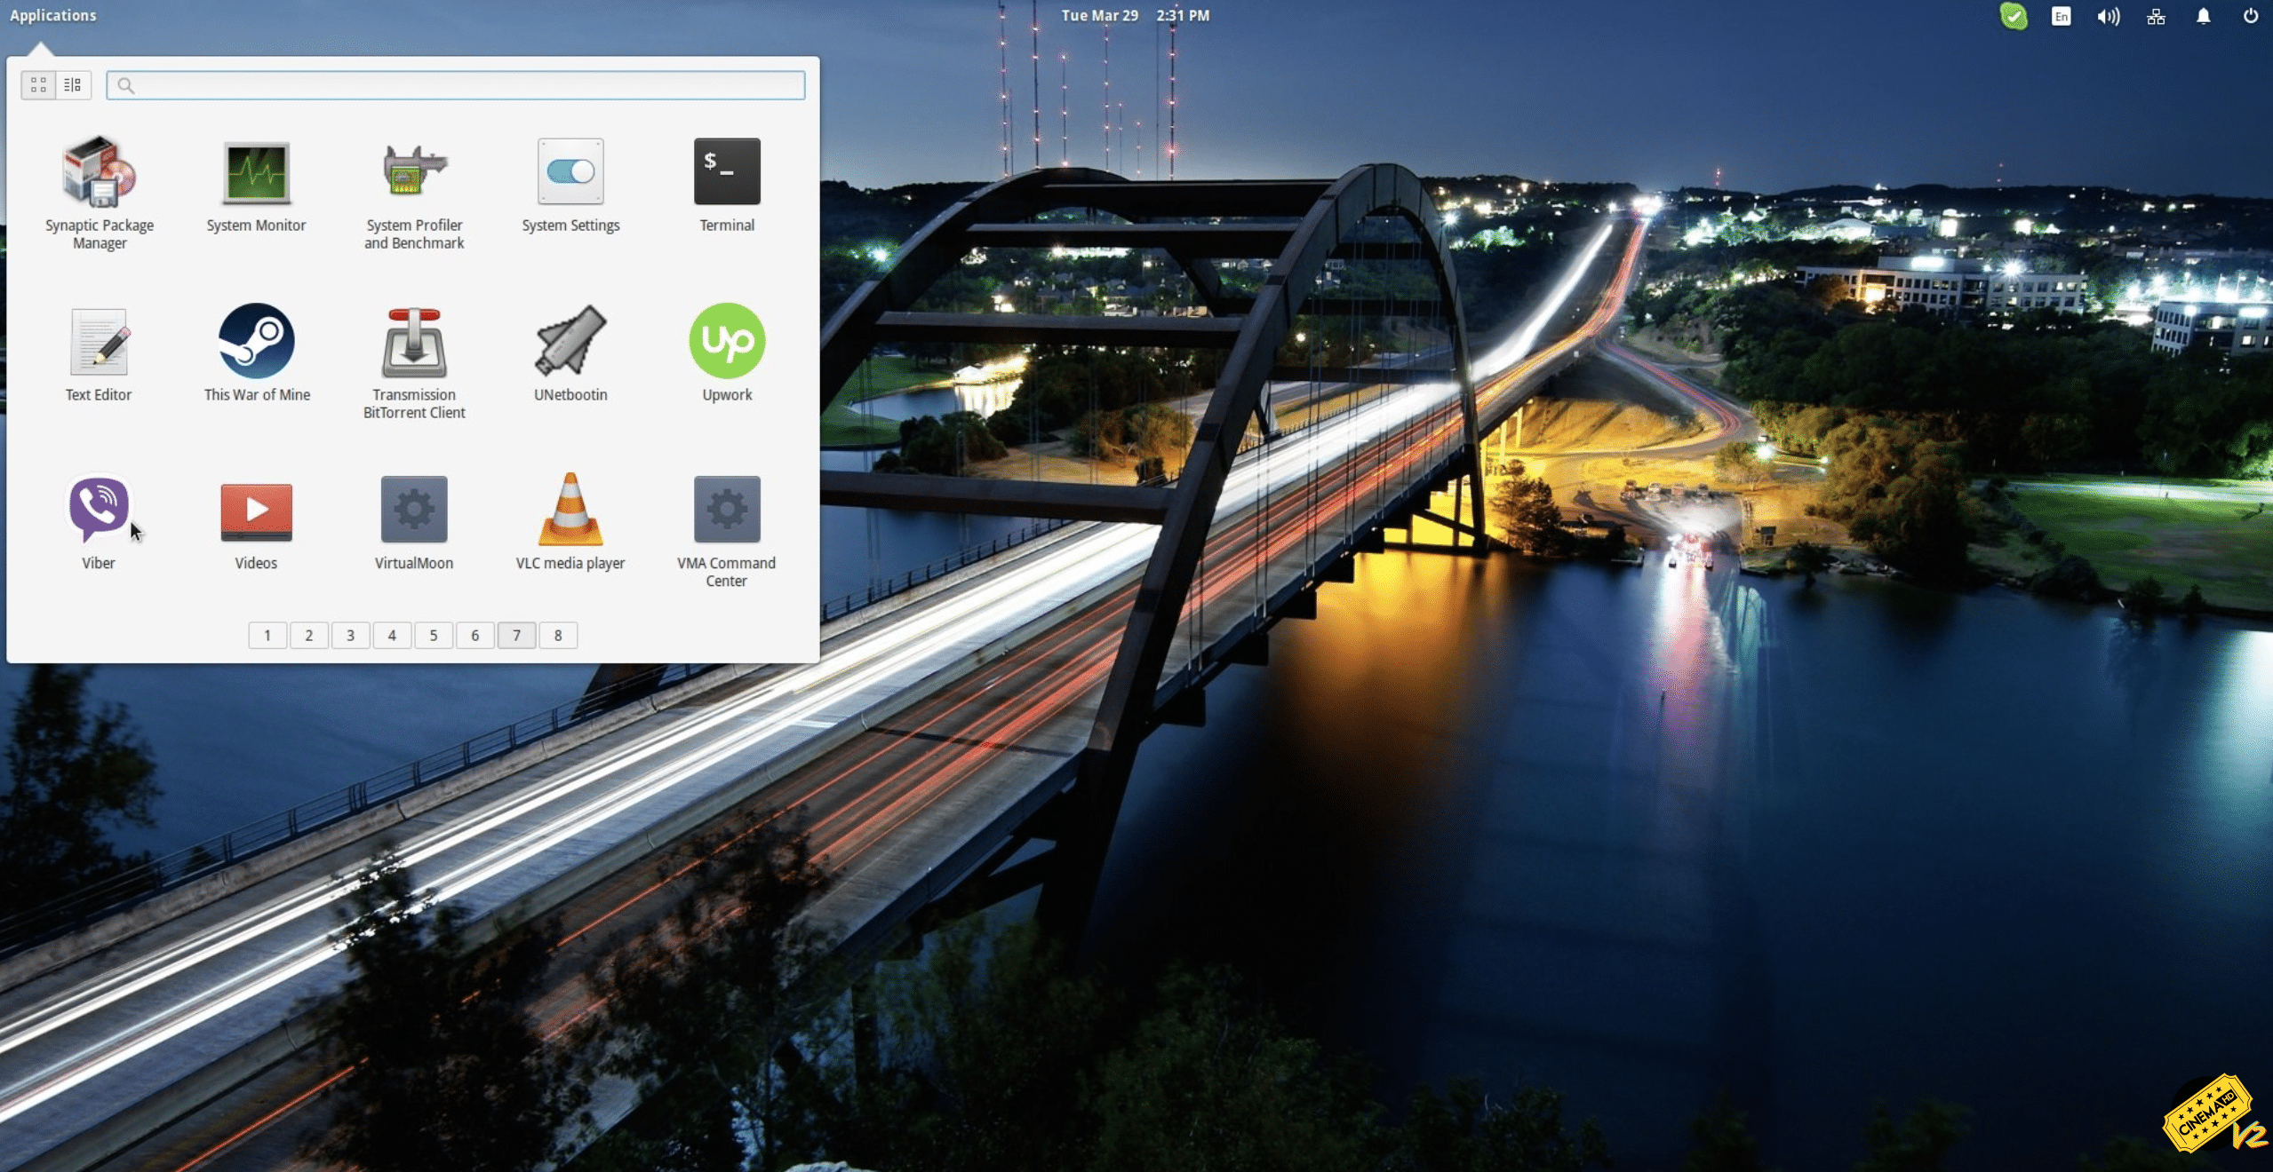
Task: Select page 7 of applications
Action: point(516,635)
